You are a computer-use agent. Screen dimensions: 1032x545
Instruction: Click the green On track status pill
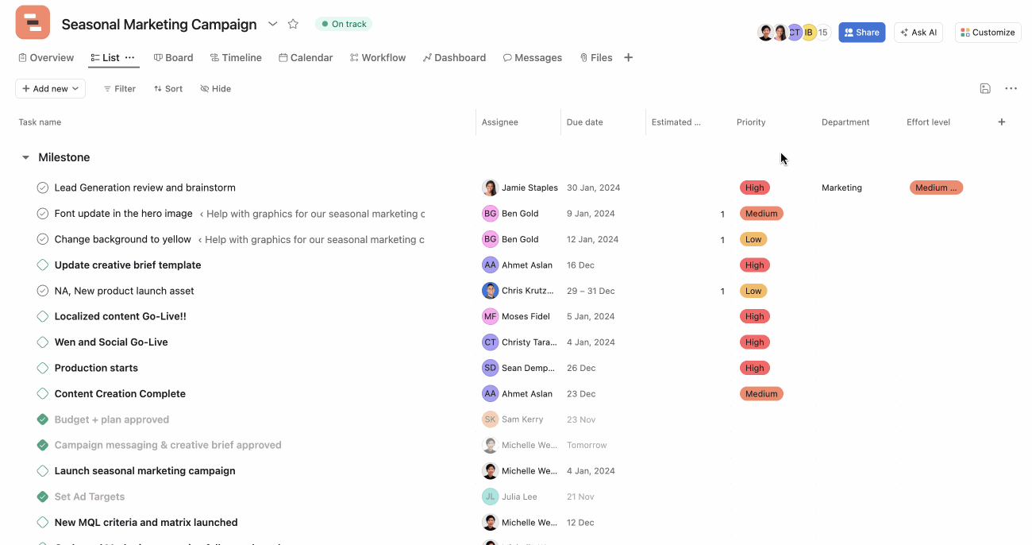click(343, 24)
